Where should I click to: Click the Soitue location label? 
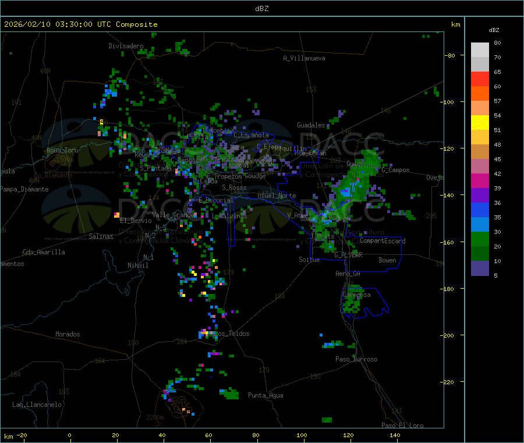tap(309, 260)
